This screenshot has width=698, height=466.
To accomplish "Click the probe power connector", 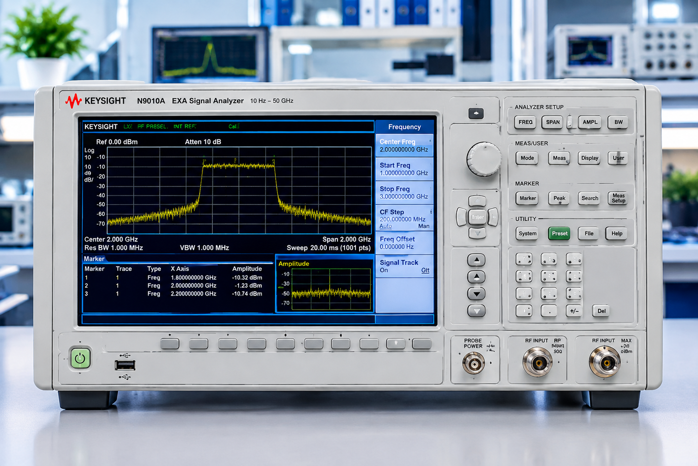I will point(473,363).
